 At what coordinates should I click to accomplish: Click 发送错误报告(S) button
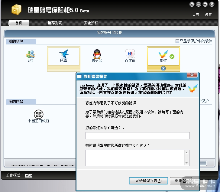click(148, 181)
